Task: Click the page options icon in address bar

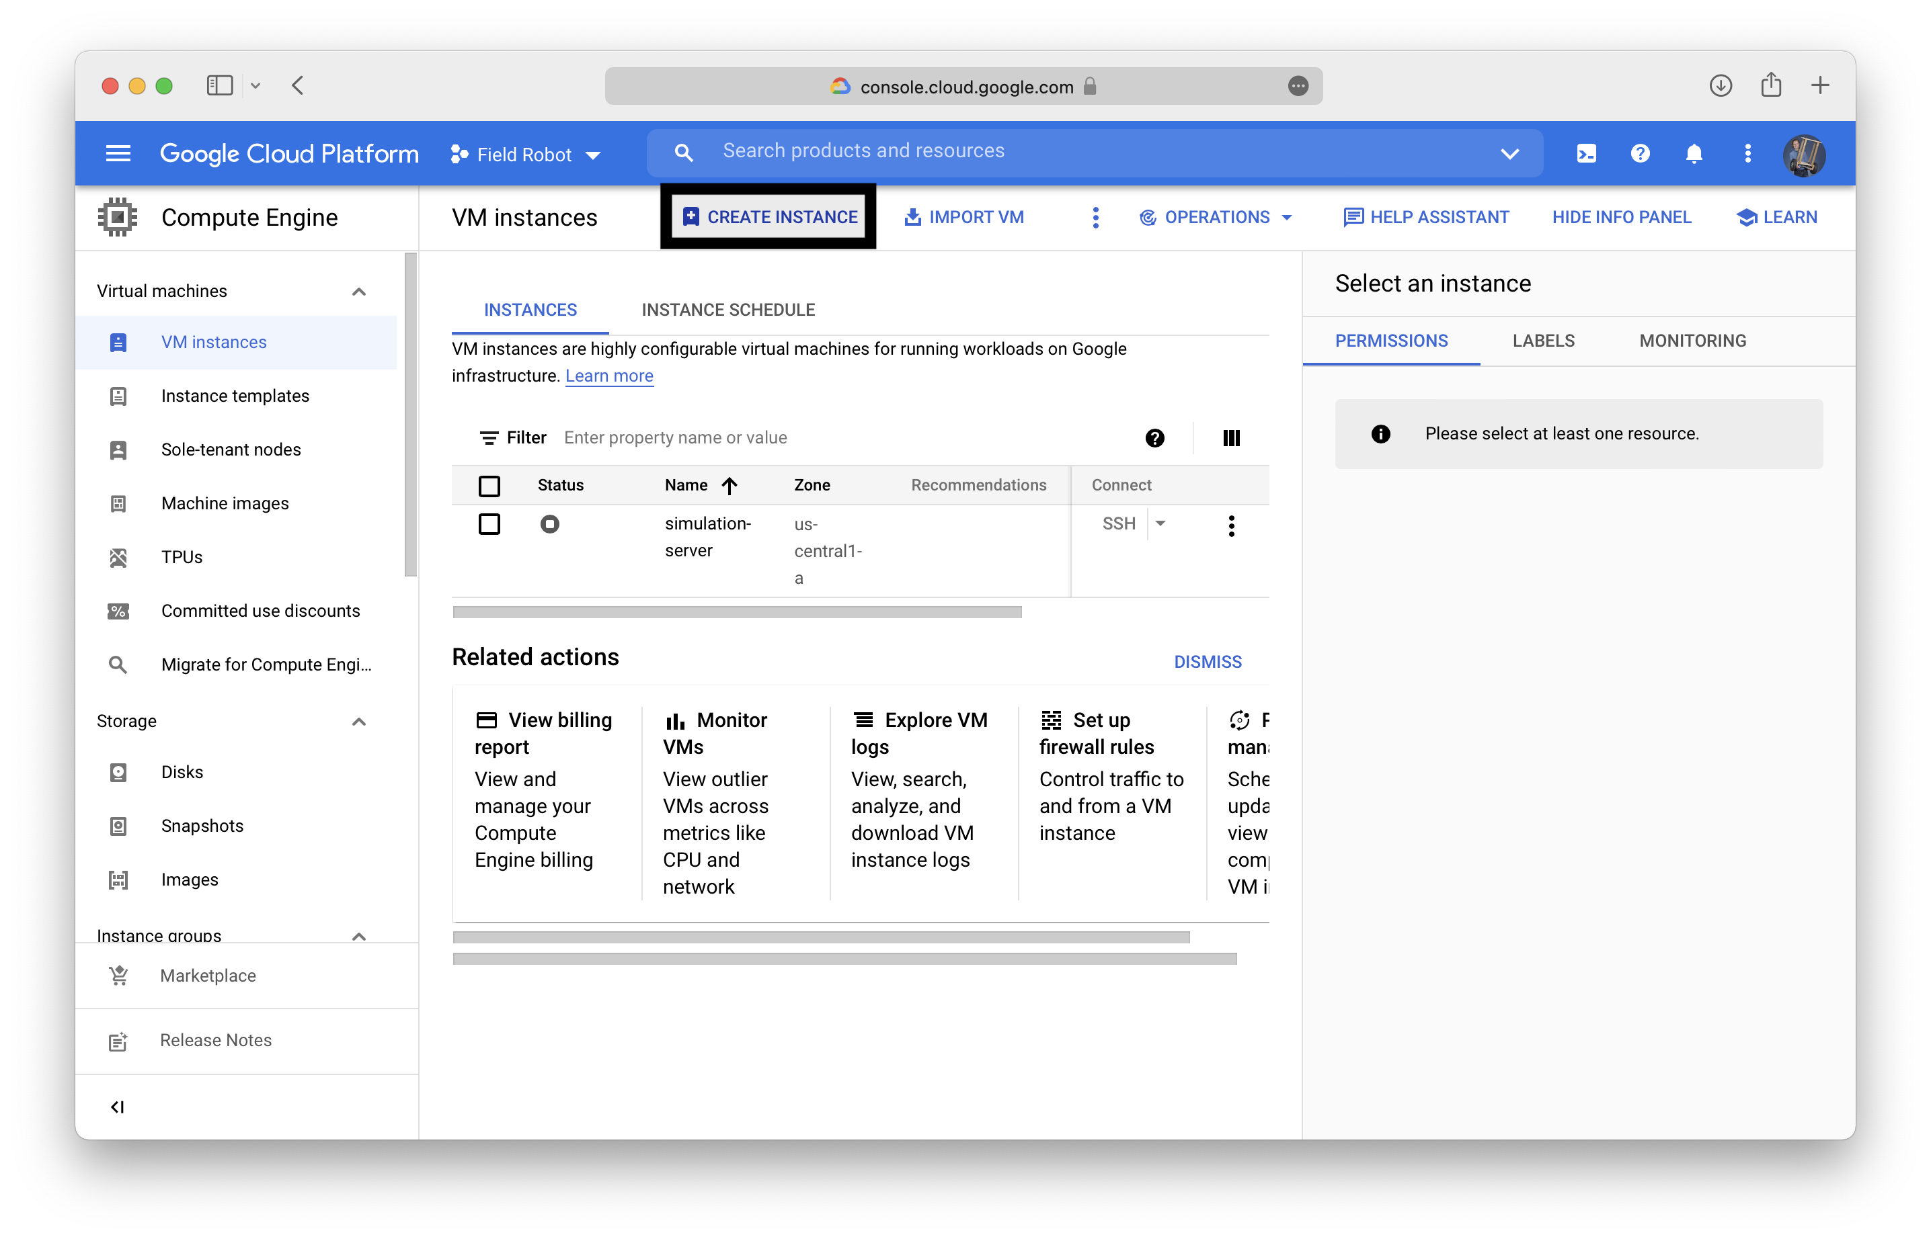Action: (x=1298, y=86)
